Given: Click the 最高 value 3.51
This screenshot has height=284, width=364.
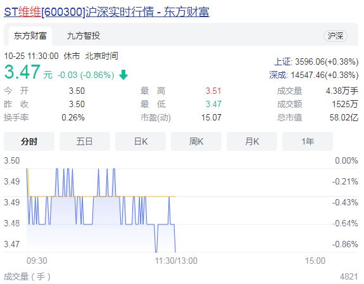Looking at the screenshot, I should (x=213, y=91).
